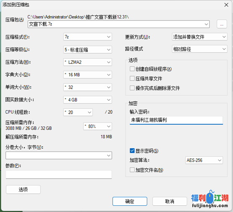Open the 压缩格式 7z dropdown
Image resolution: width=233 pixels, height=212 pixels.
point(87,37)
